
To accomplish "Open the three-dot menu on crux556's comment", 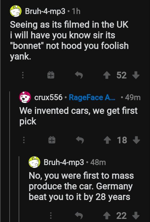I will 24,140.
